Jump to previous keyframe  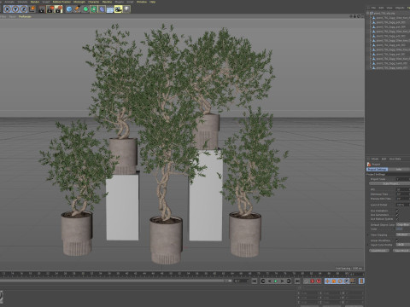263,281
